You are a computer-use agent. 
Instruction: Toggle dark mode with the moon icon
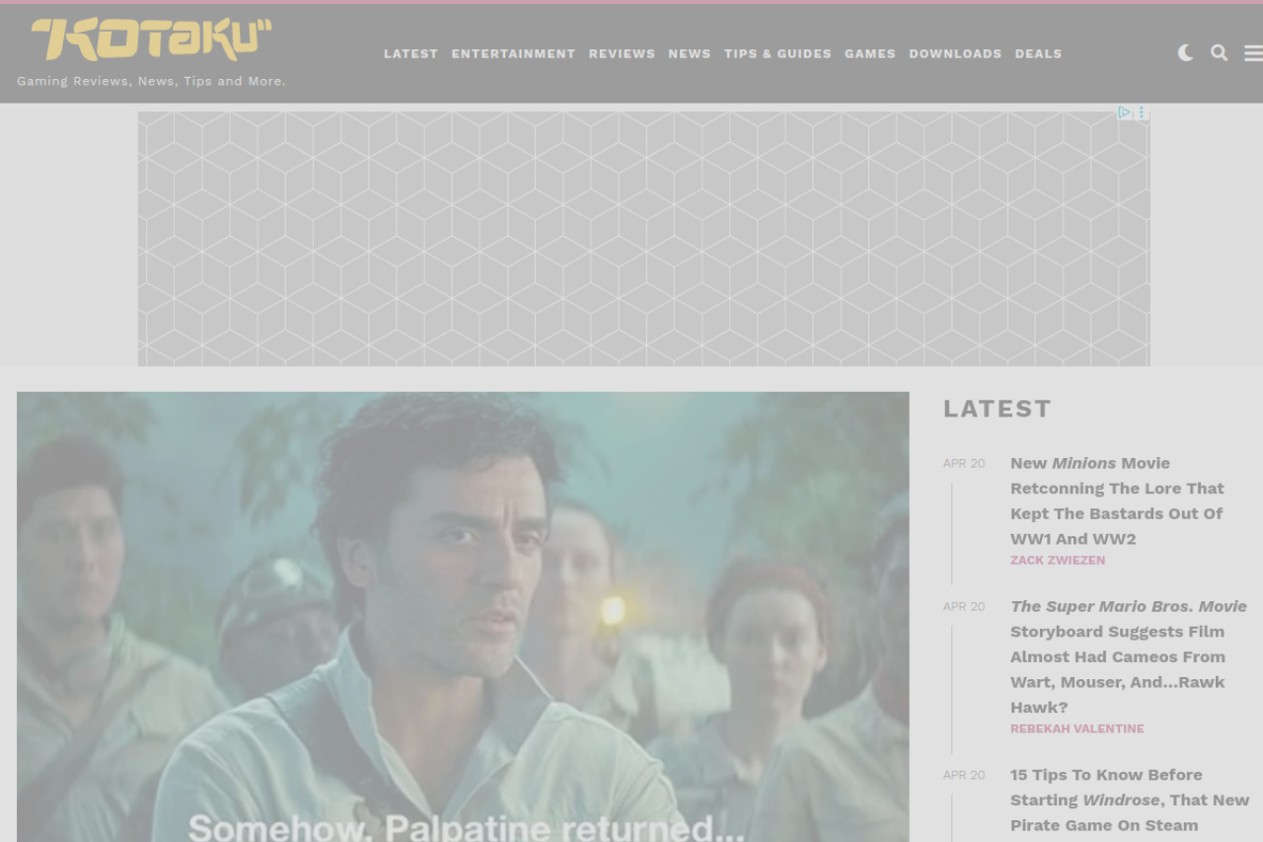1185,53
